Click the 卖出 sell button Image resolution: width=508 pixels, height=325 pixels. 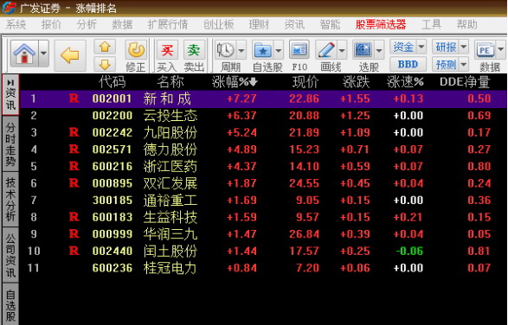[194, 55]
